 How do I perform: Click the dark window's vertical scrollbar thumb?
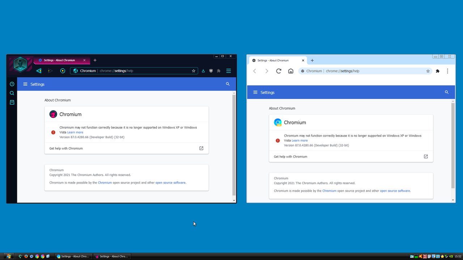(234, 144)
